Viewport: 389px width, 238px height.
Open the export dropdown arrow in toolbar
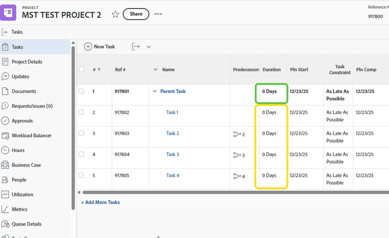[x=149, y=47]
